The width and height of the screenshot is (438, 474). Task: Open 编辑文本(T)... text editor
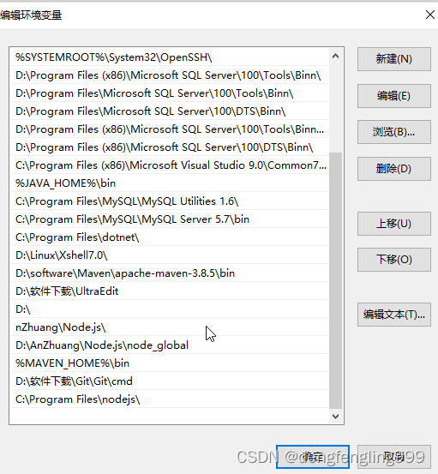click(394, 315)
